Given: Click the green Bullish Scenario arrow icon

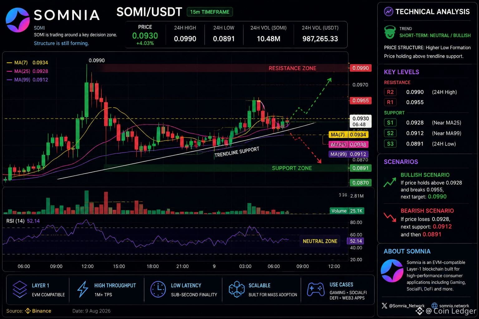Looking at the screenshot, I should (390, 182).
